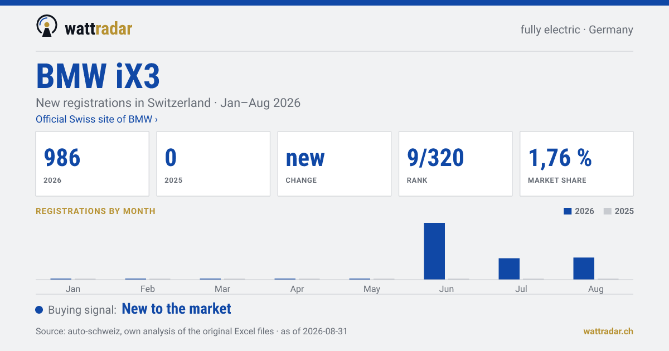The height and width of the screenshot is (351, 669).
Task: Open the Official Swiss site of BMW link
Action: pyautogui.click(x=96, y=119)
